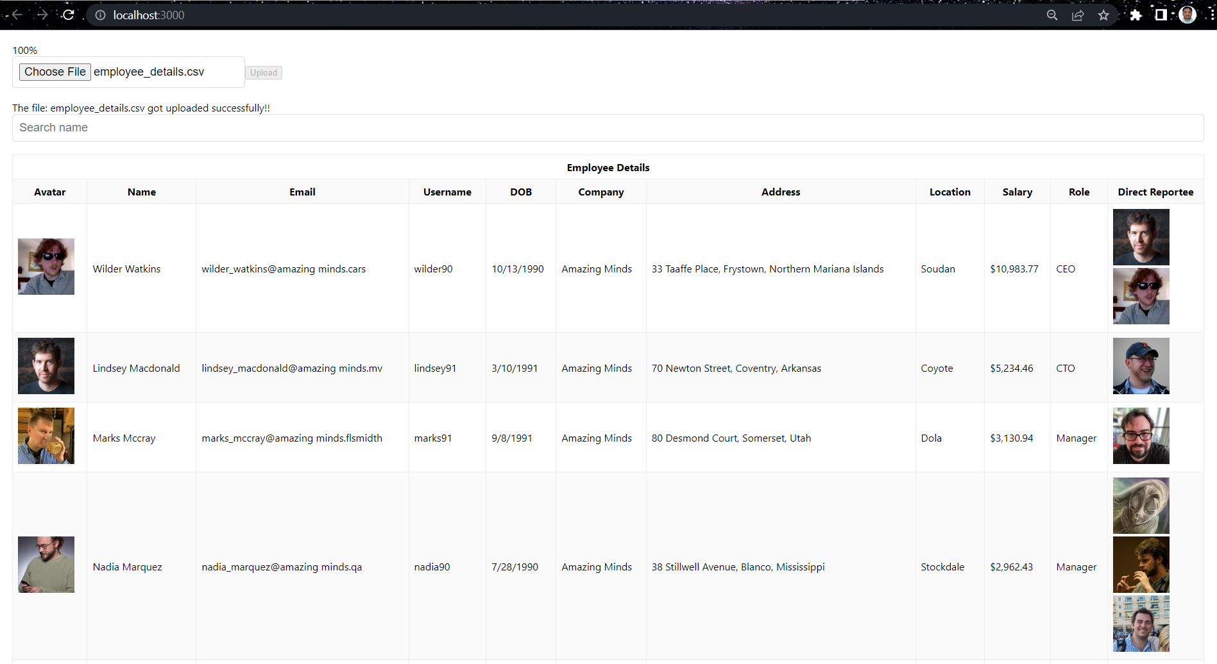
Task: Select address 70 Newton Street, Coventry, Arkansas
Action: tap(736, 368)
